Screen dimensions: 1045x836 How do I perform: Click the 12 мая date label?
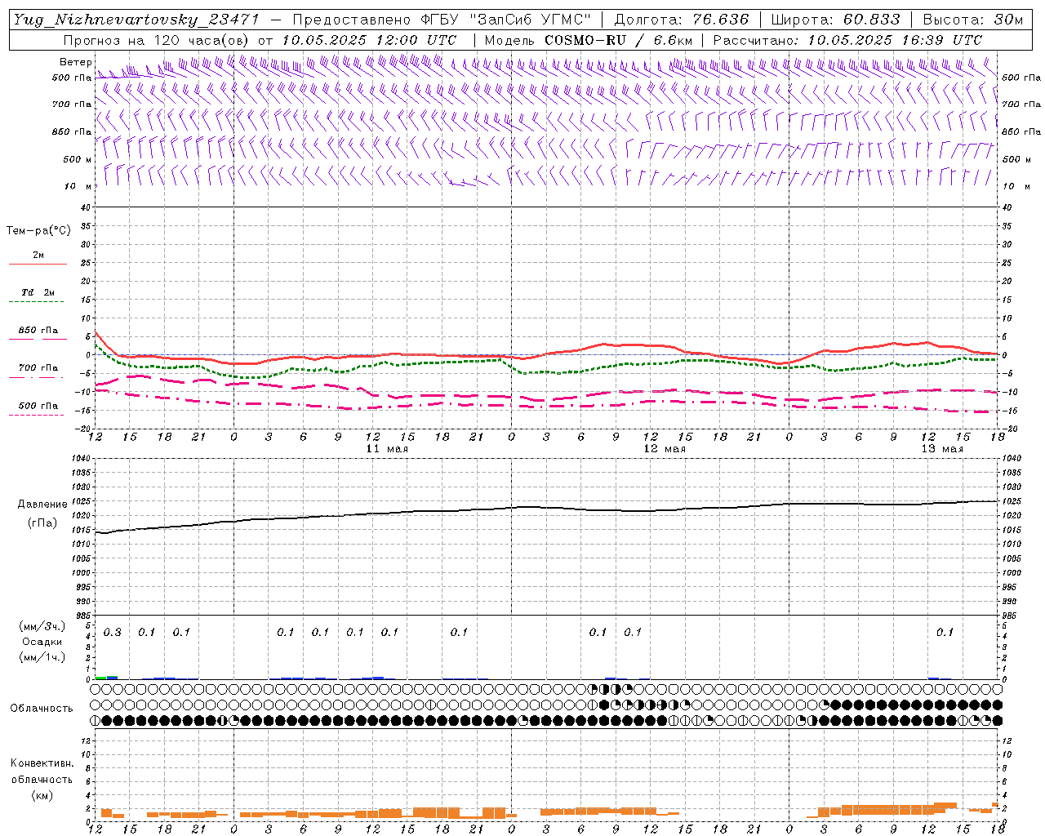point(665,449)
